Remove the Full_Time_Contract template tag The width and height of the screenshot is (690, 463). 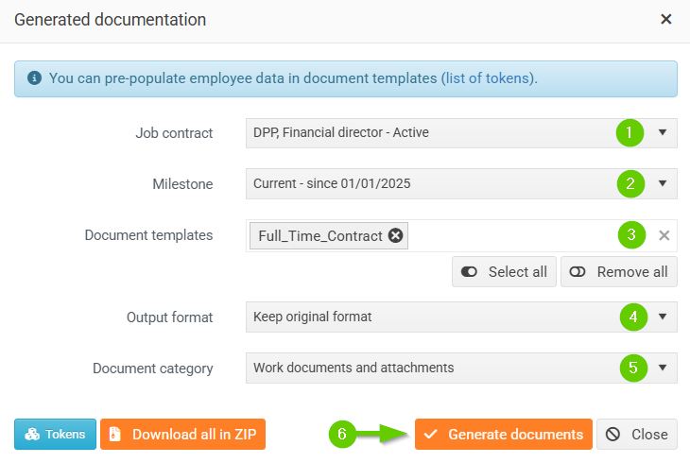click(395, 236)
